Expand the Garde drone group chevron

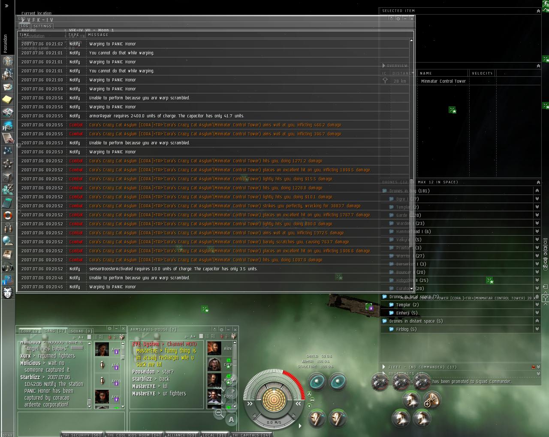pos(537,215)
